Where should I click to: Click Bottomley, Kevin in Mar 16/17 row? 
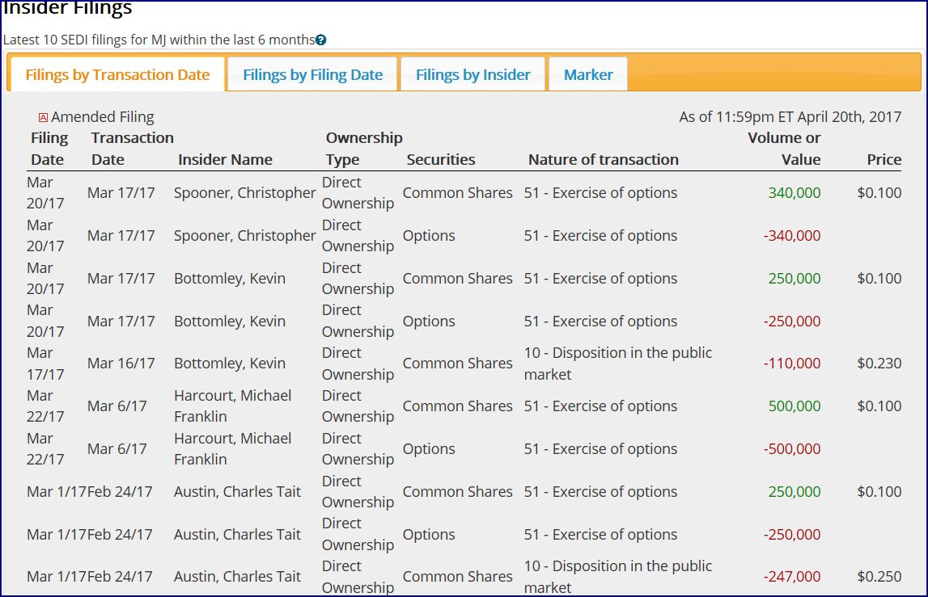pyautogui.click(x=229, y=364)
